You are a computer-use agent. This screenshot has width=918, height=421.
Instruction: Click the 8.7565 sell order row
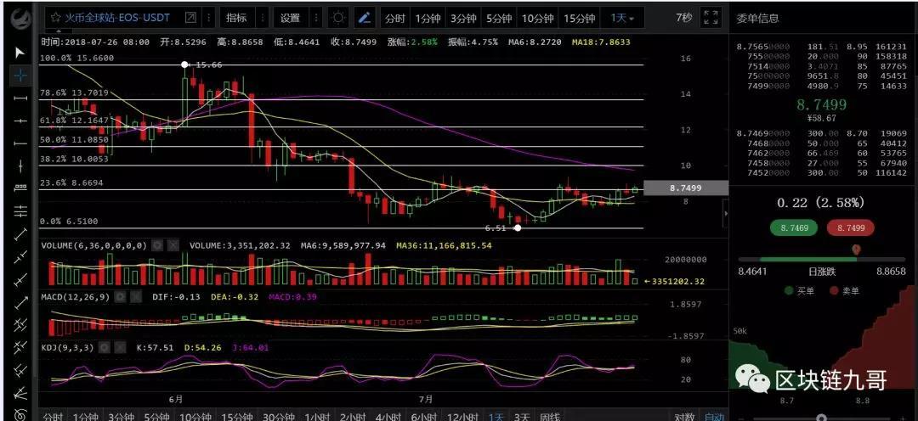pyautogui.click(x=821, y=47)
